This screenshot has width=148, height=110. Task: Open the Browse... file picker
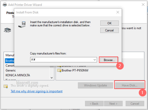pos(109,60)
